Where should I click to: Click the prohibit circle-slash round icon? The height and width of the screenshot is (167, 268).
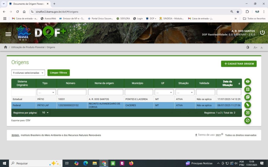[248, 121]
